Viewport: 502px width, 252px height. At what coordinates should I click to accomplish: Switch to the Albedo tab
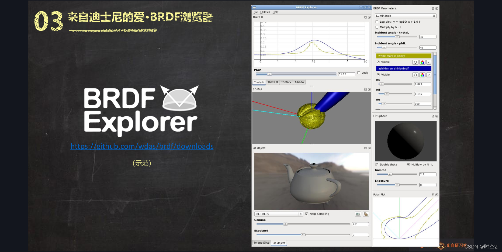[299, 82]
